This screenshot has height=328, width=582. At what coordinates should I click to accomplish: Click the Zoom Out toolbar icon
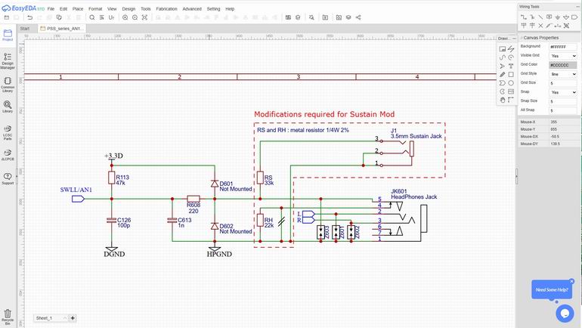click(135, 17)
